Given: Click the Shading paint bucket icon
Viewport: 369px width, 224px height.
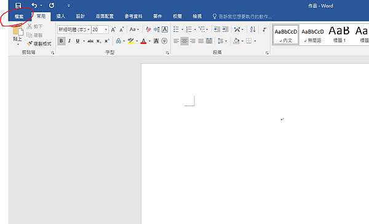Looking at the screenshot, I should pos(236,41).
